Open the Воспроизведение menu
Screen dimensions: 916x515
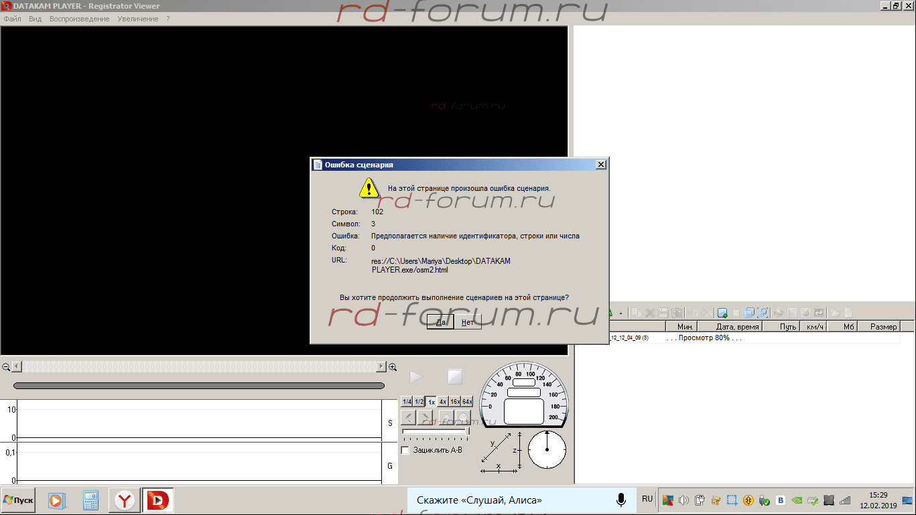79,19
